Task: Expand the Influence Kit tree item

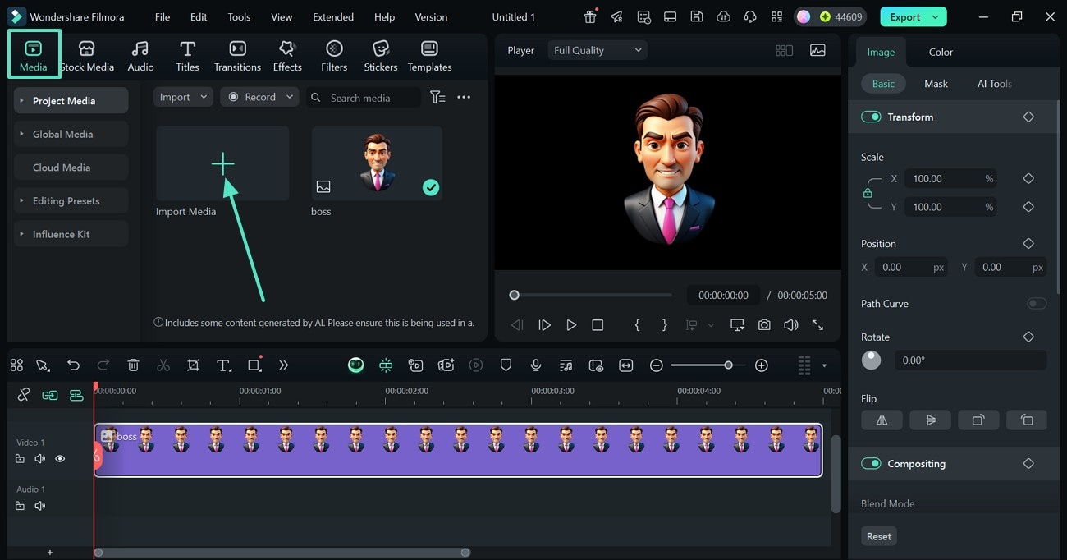Action: pos(22,234)
